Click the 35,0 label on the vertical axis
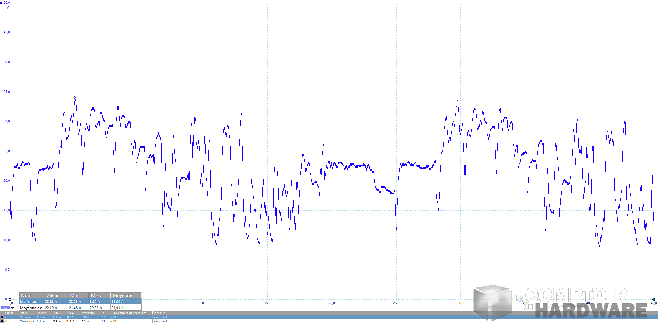Screen dimensions: 658x323 [6, 92]
